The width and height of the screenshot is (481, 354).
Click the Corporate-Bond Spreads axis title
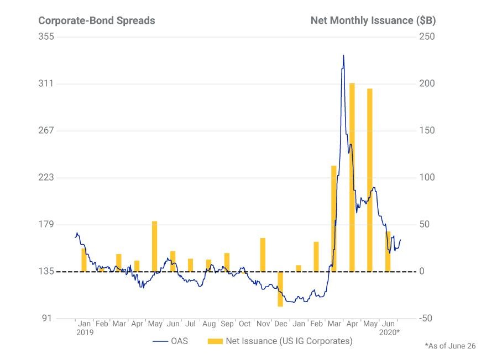pyautogui.click(x=97, y=20)
